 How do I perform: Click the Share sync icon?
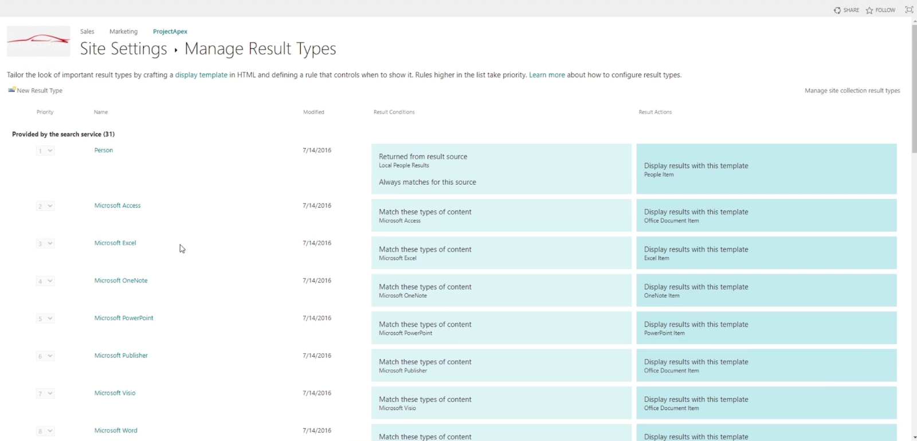click(x=837, y=10)
